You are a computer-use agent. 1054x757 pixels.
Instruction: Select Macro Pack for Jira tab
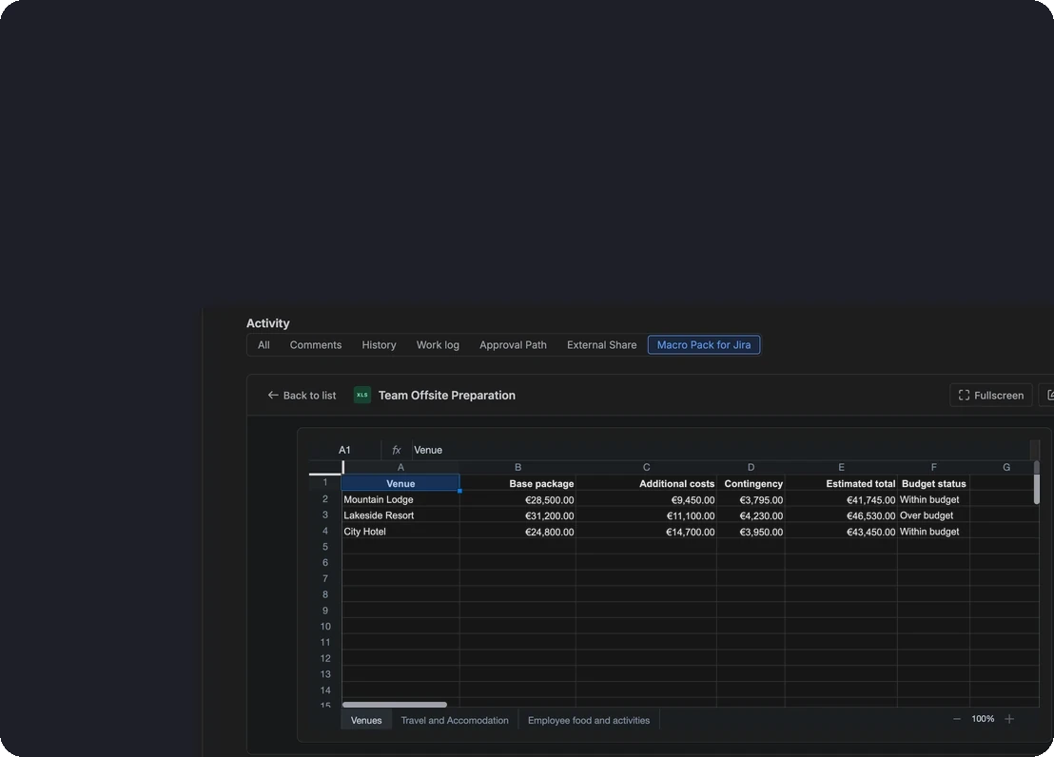coord(704,345)
